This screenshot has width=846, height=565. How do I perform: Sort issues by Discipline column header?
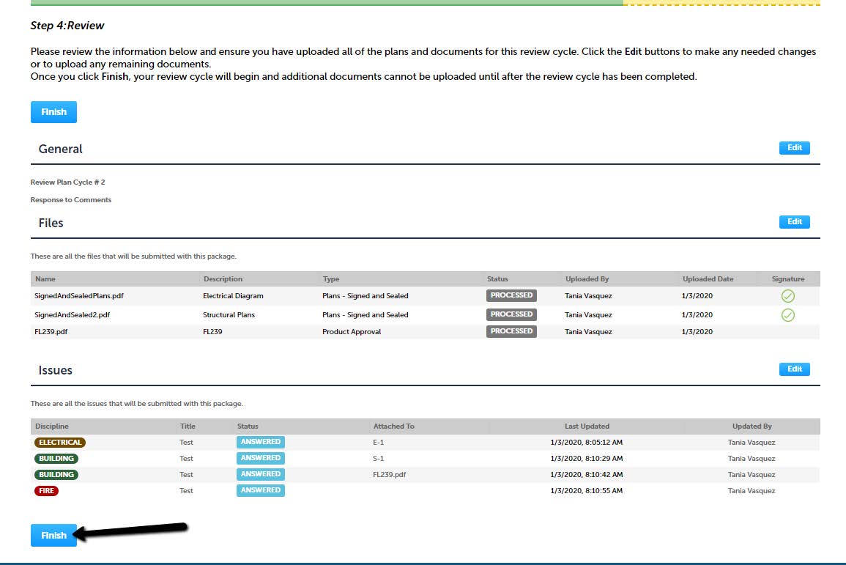(52, 426)
